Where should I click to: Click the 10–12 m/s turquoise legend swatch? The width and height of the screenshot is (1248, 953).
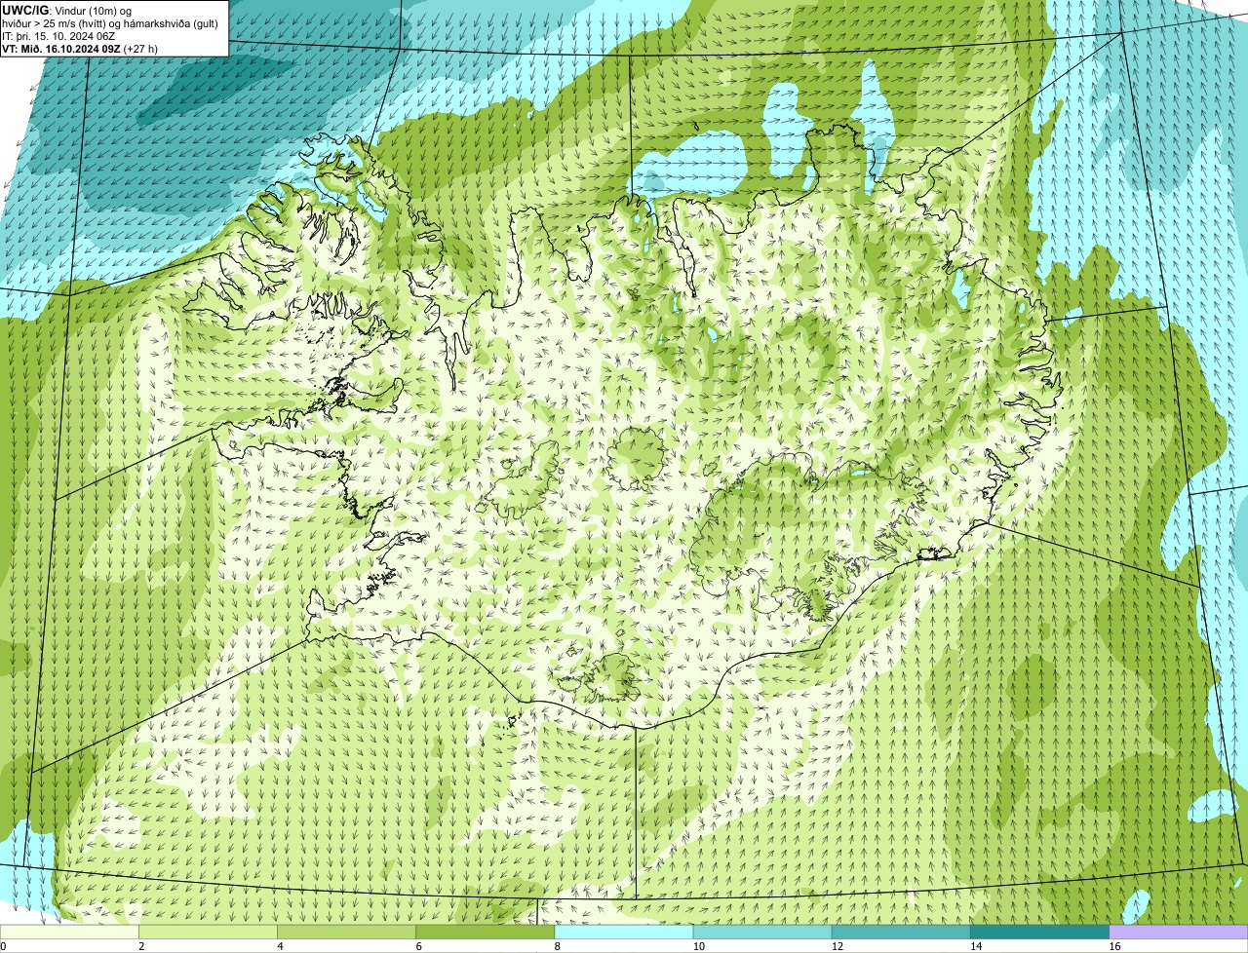click(762, 933)
